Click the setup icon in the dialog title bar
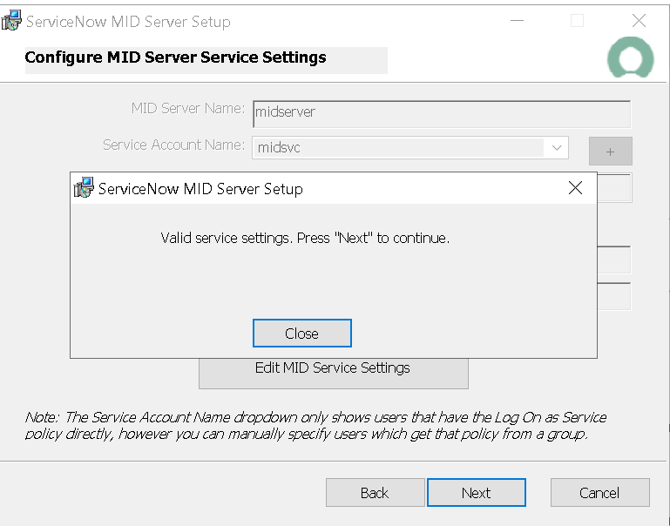The image size is (670, 526). 84,188
